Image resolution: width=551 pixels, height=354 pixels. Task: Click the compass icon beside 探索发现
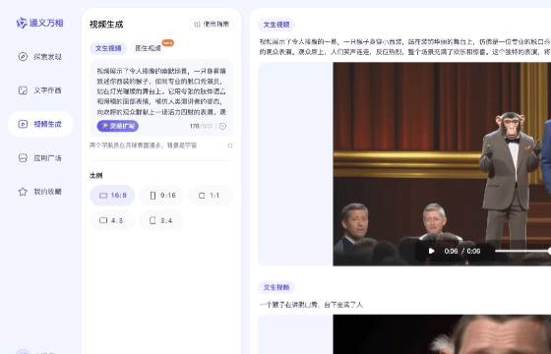click(x=23, y=57)
